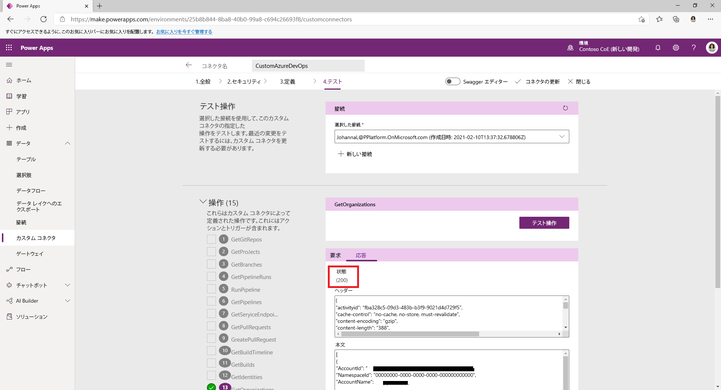Open a new browser tab
This screenshot has width=721, height=390.
tap(100, 6)
